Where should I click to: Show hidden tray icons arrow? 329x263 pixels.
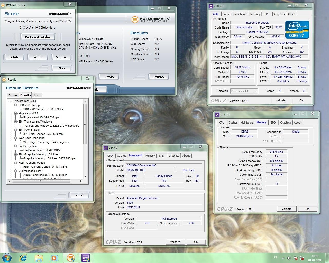click(283, 258)
